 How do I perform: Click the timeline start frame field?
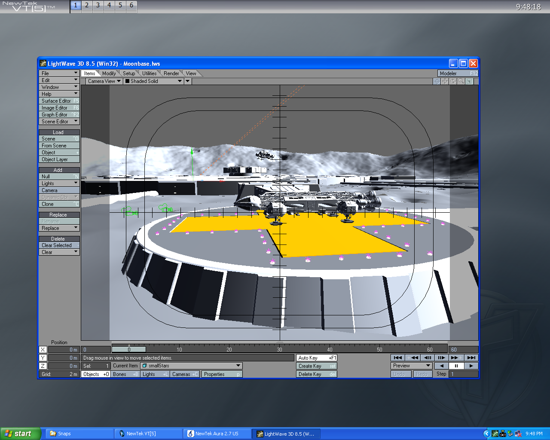(x=96, y=349)
